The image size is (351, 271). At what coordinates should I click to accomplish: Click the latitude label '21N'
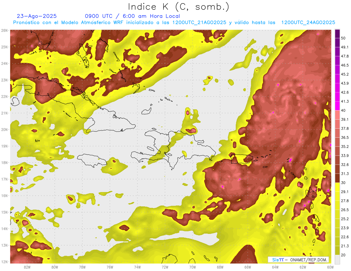coord(4,113)
